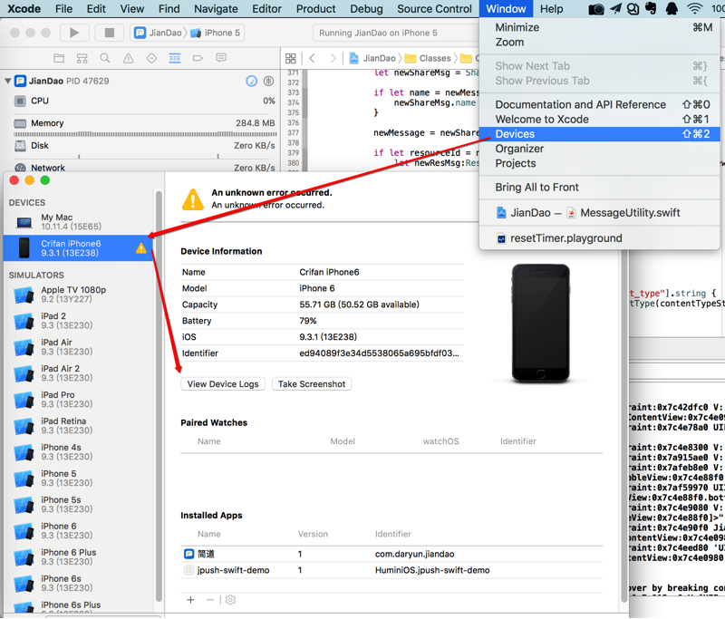The width and height of the screenshot is (725, 619).
Task: Select iPad 2 simulator
Action: (x=79, y=321)
